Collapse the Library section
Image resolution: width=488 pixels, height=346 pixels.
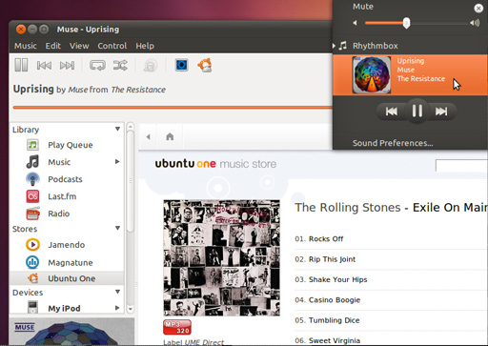tap(117, 129)
